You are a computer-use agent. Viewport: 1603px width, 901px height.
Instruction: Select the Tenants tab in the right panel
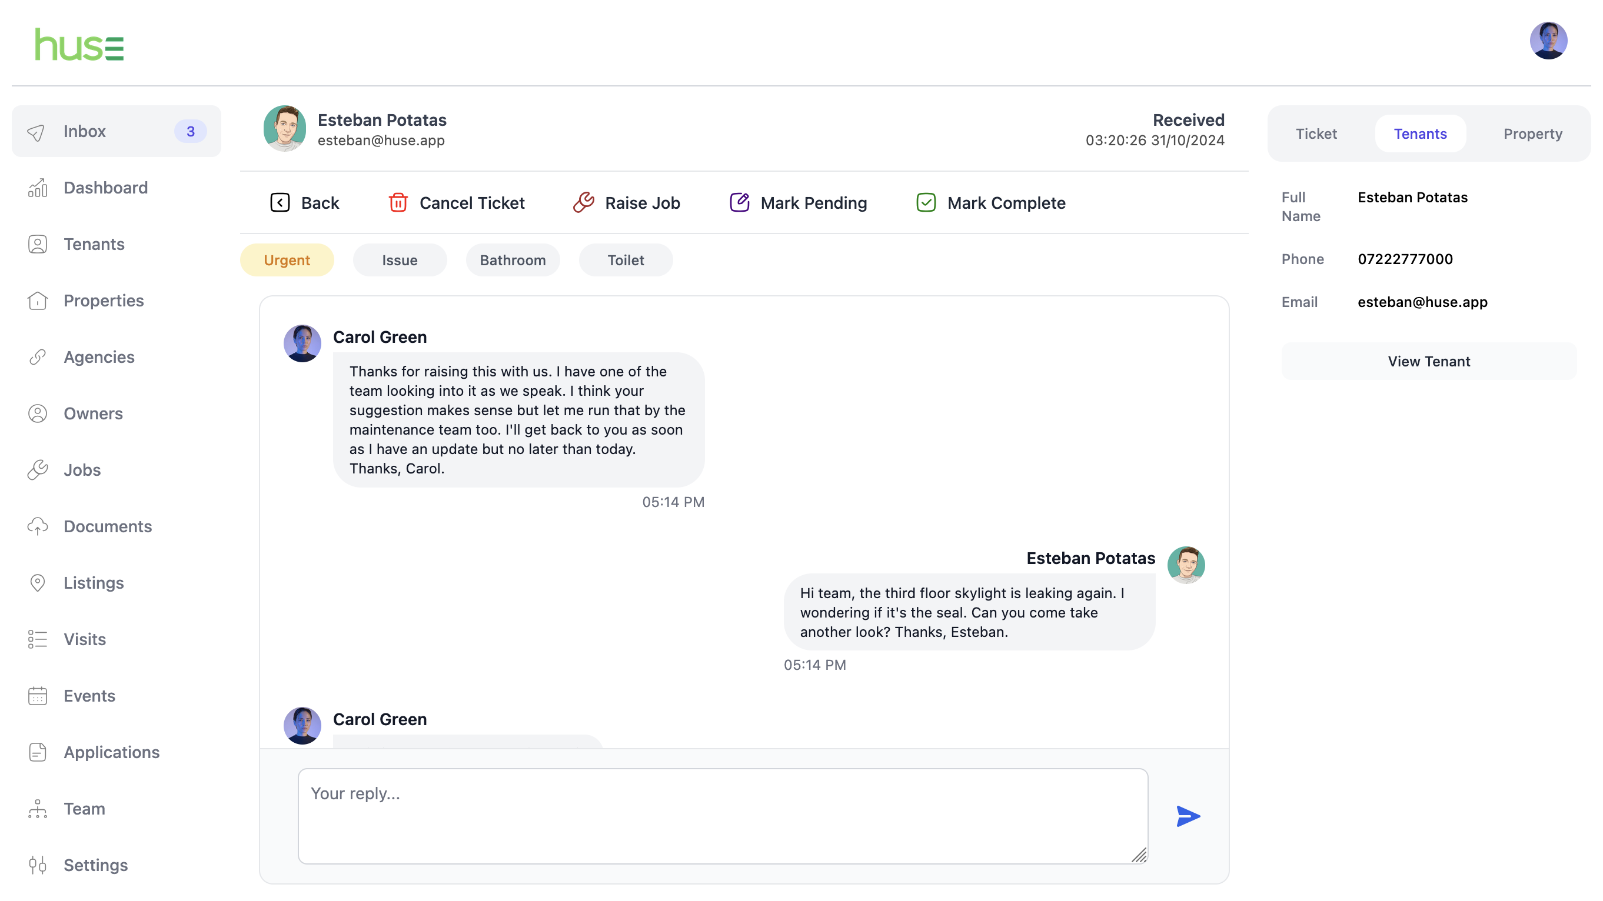[x=1420, y=134]
